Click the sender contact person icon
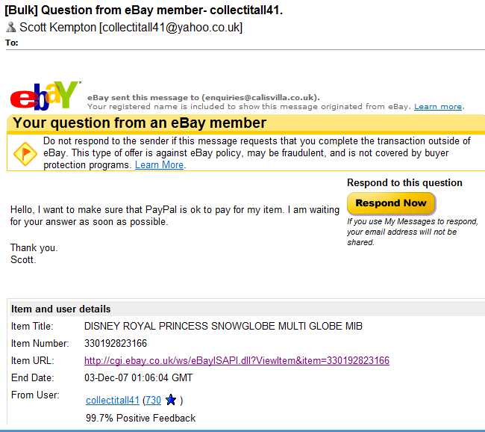 click(x=11, y=27)
